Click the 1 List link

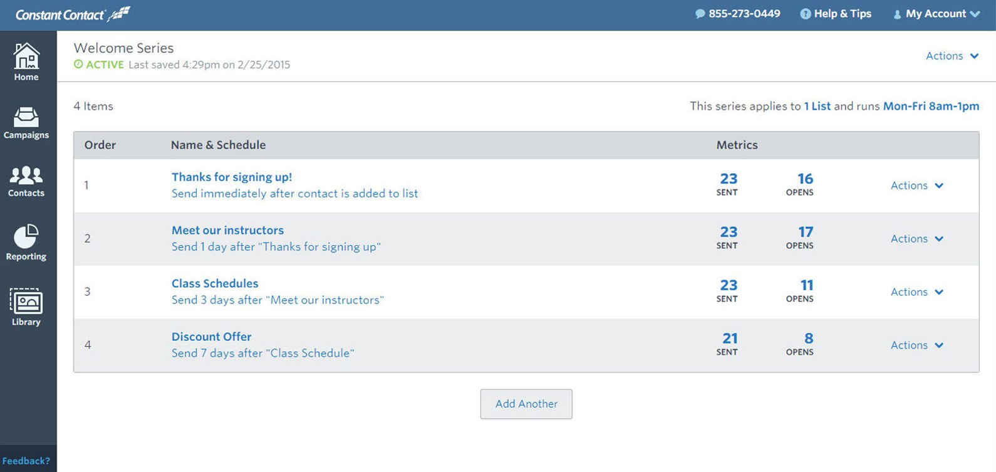click(817, 107)
